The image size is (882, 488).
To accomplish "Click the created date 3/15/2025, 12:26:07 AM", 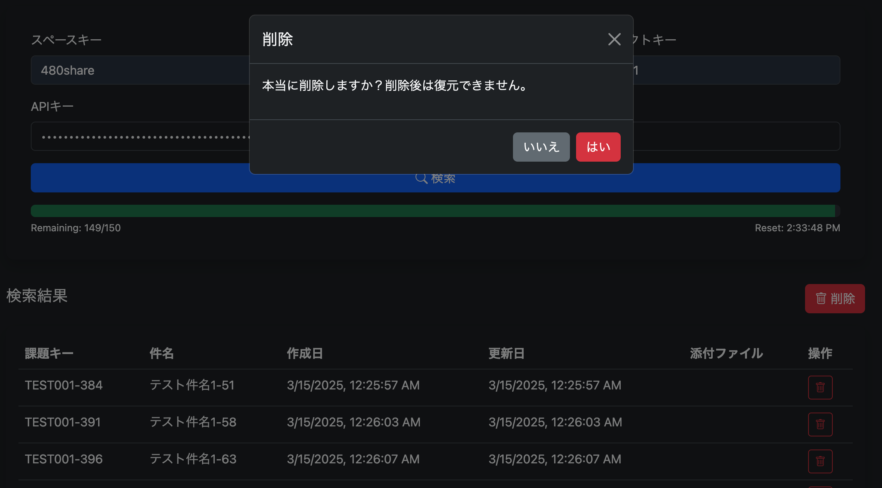I will point(353,459).
